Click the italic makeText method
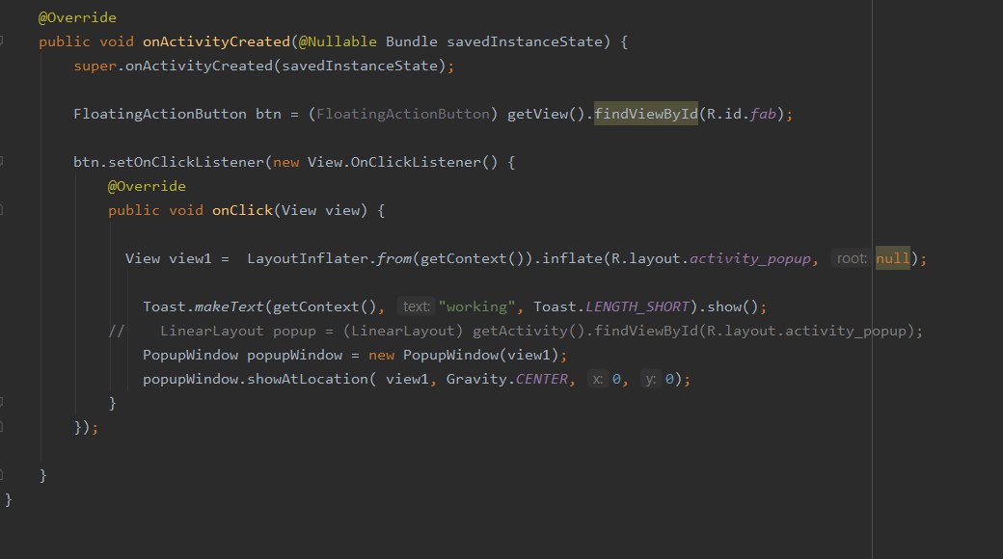 click(x=229, y=307)
